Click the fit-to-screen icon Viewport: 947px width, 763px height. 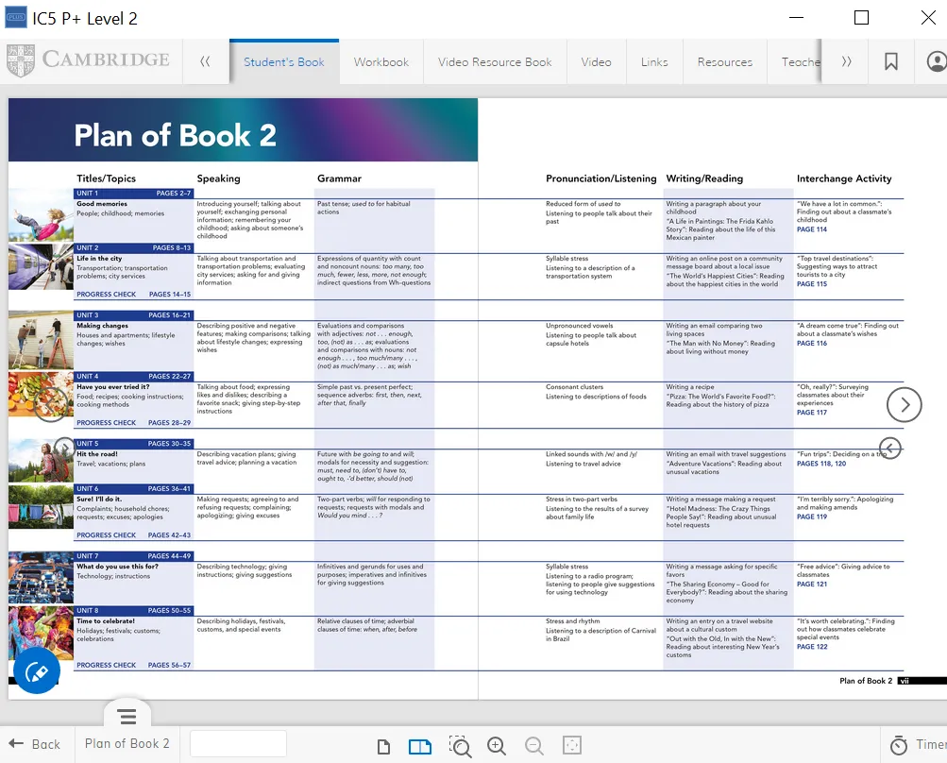[x=571, y=745]
